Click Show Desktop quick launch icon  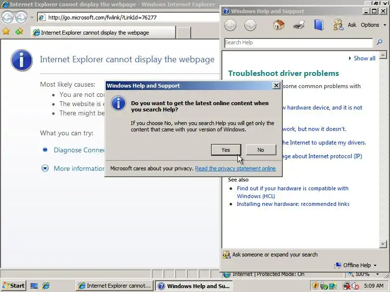click(x=34, y=286)
